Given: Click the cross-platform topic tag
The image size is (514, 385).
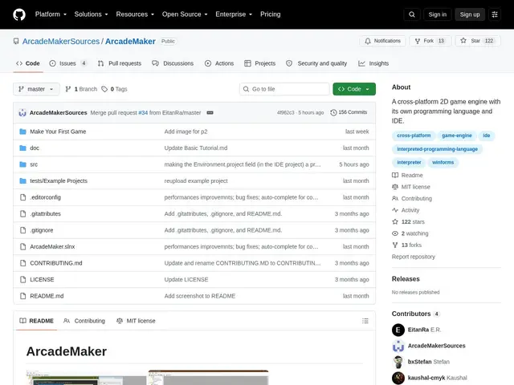Looking at the screenshot, I should click(414, 136).
